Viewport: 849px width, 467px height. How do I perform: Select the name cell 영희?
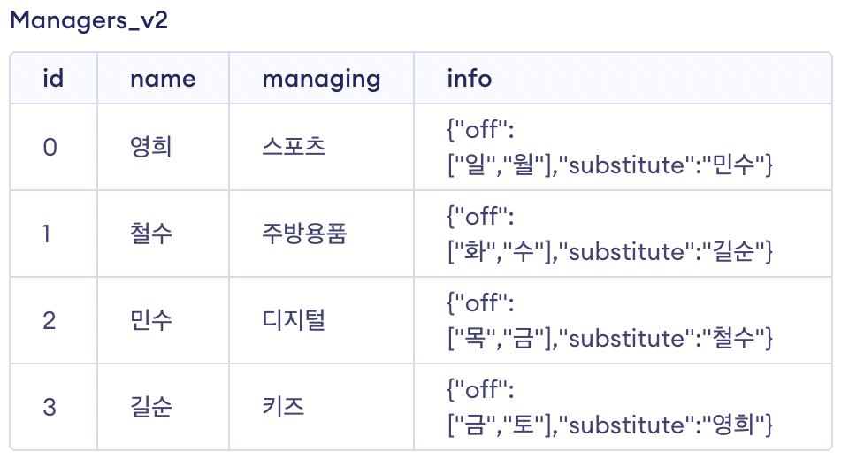coord(150,147)
